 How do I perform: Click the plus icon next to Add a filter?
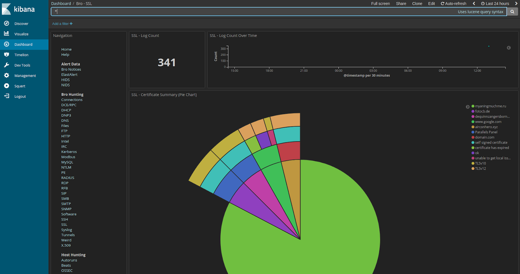pos(71,24)
